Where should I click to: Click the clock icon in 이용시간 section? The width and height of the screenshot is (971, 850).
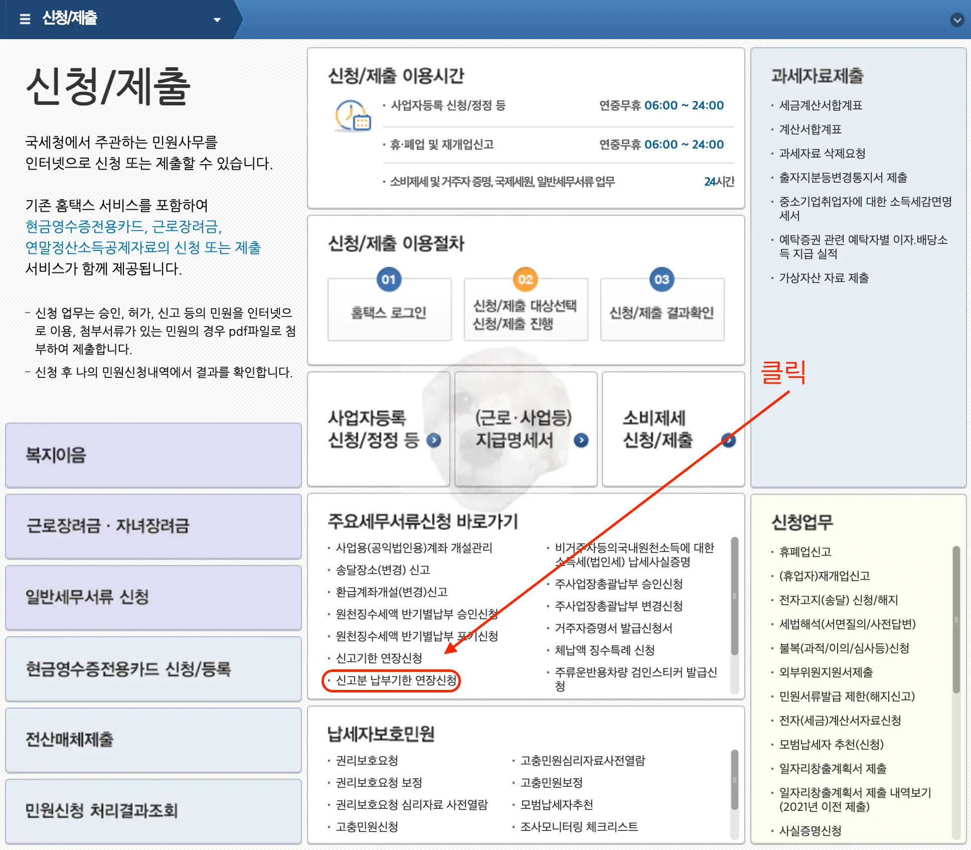tap(352, 115)
